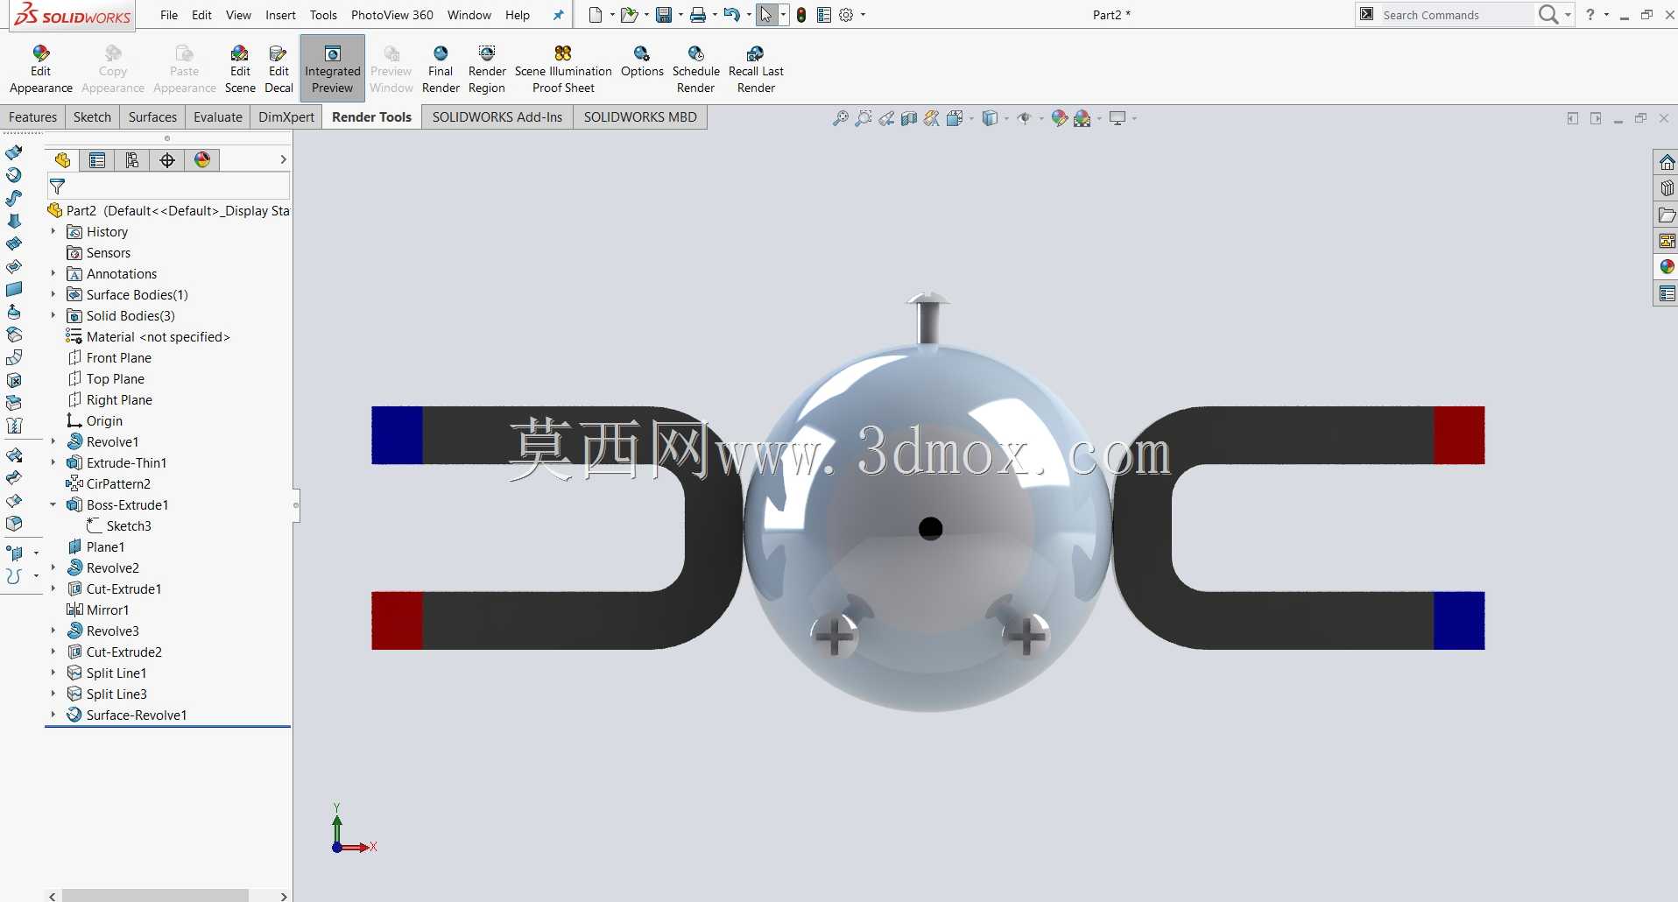
Task: Click the Undo toolbar icon
Action: point(732,15)
